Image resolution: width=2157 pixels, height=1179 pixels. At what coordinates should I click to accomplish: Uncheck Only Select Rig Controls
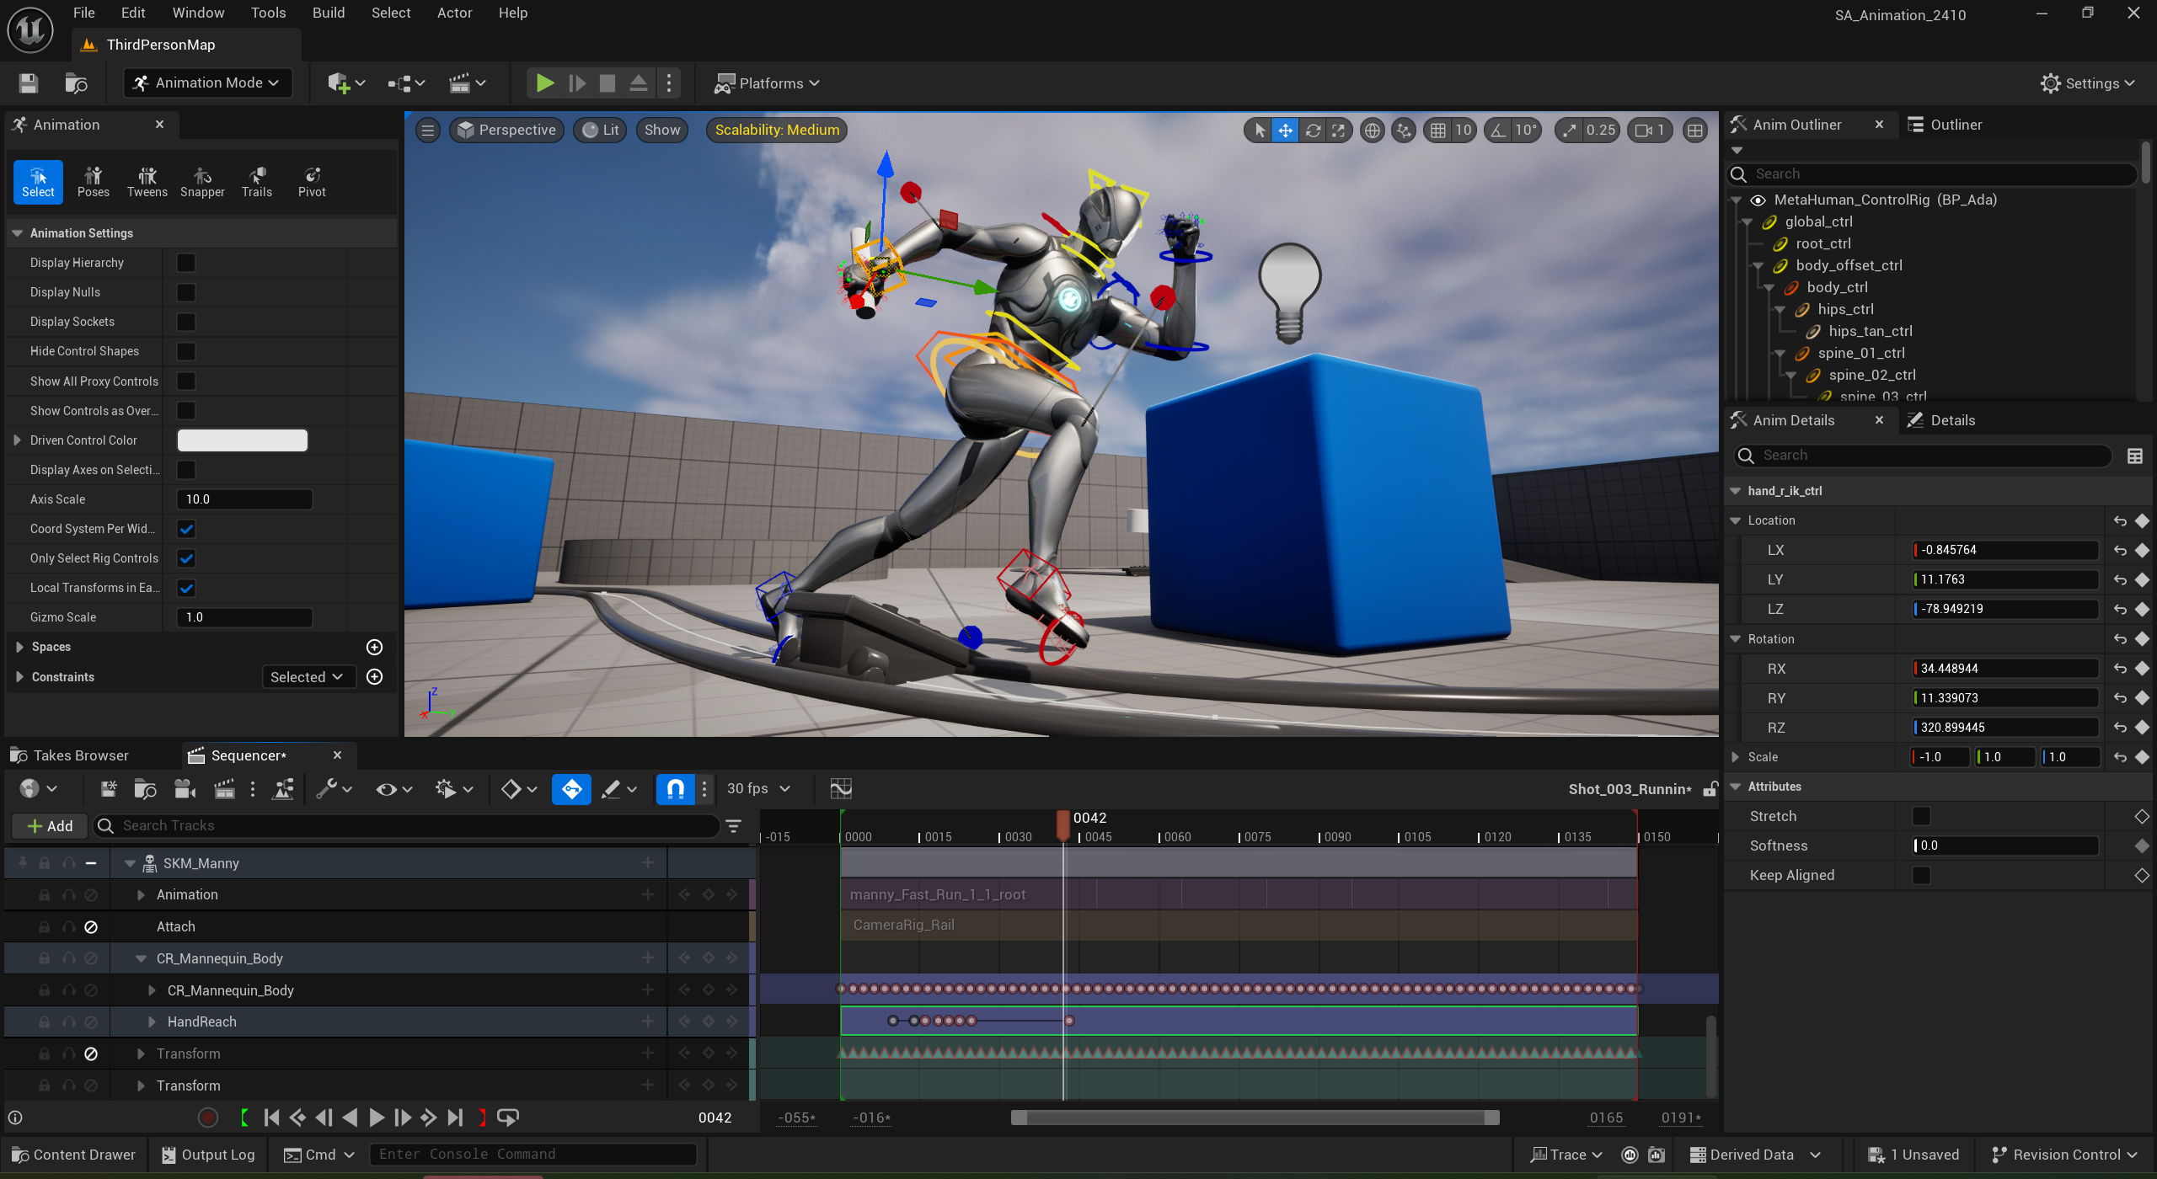[x=185, y=557]
